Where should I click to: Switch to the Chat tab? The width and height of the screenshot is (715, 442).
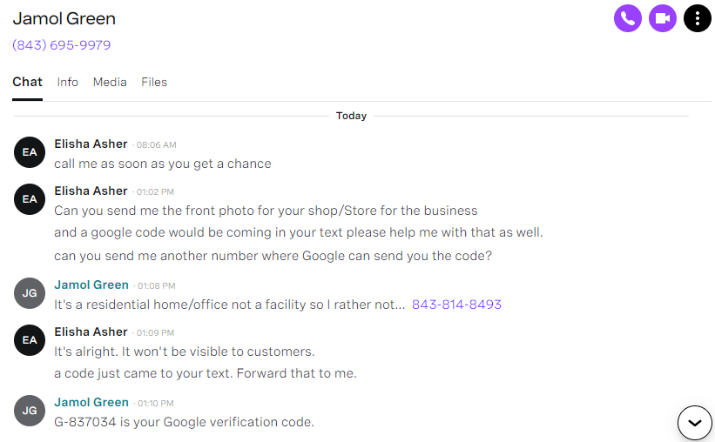coord(27,82)
